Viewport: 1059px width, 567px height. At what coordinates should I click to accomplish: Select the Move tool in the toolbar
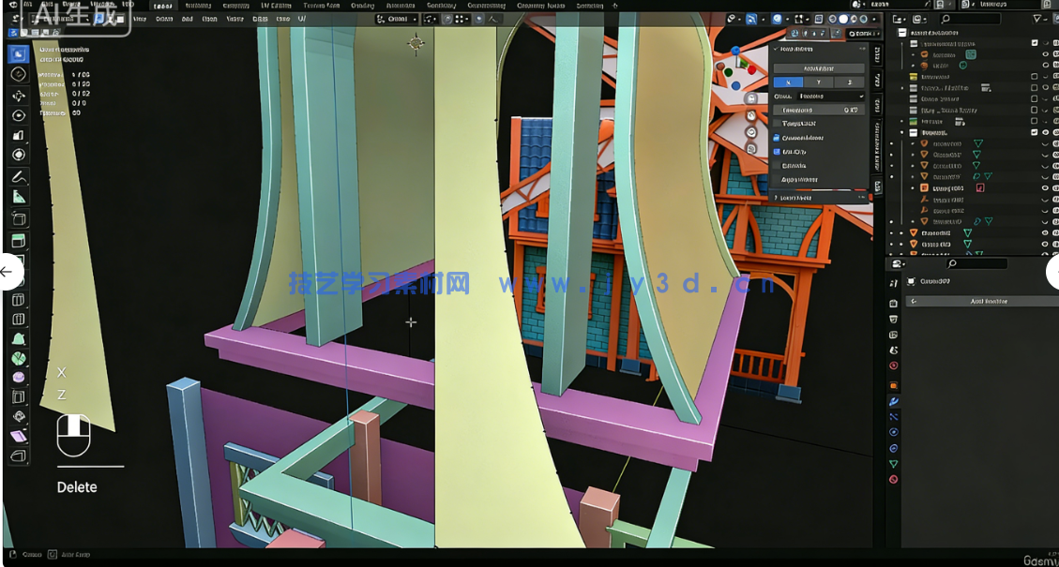16,93
